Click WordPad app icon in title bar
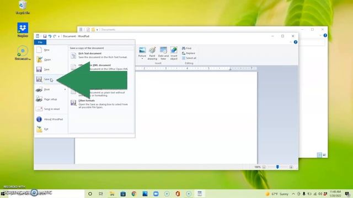Viewport: 353px width, 198px height. point(38,36)
